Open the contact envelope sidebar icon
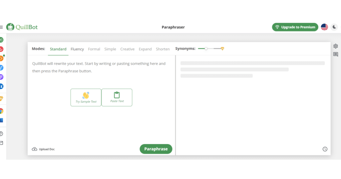This screenshot has width=341, height=179. tap(1, 143)
